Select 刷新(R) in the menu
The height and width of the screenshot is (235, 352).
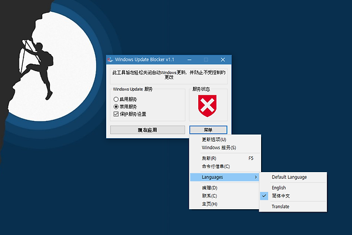pyautogui.click(x=209, y=159)
